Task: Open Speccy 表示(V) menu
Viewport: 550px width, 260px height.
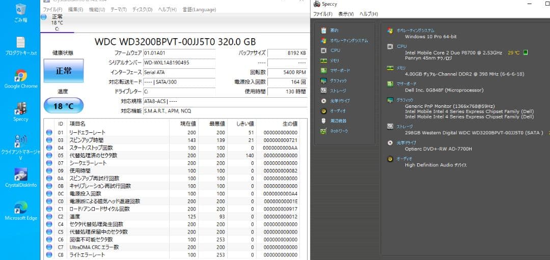Action: [x=346, y=14]
